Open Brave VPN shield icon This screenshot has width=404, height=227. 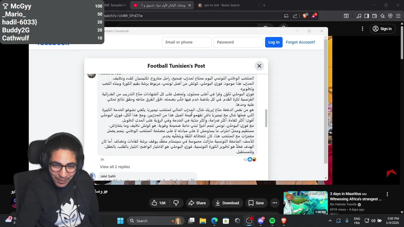[x=390, y=16]
